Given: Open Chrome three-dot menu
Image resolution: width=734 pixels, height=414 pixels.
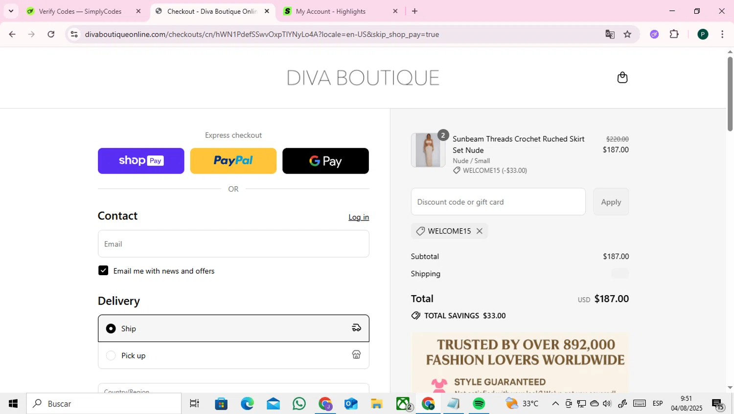Looking at the screenshot, I should pyautogui.click(x=722, y=34).
